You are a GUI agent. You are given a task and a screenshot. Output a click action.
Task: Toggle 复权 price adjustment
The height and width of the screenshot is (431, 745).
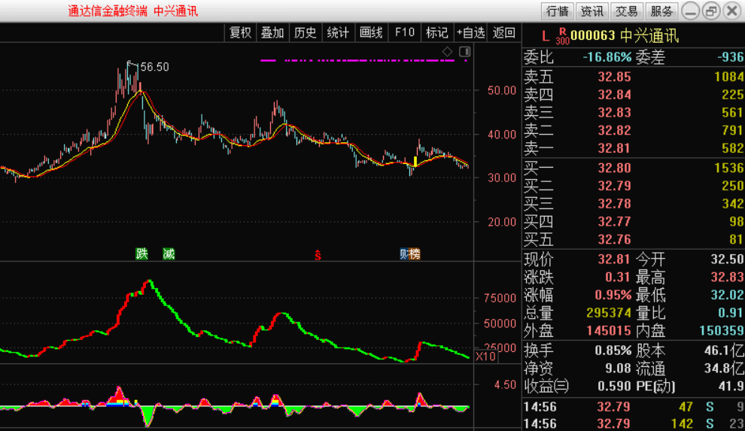(240, 32)
